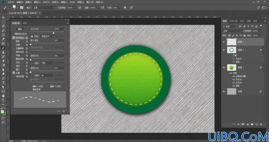This screenshot has width=269, height=142.
Task: Create new group folder icon in Layers panel
Action: [x=252, y=124]
